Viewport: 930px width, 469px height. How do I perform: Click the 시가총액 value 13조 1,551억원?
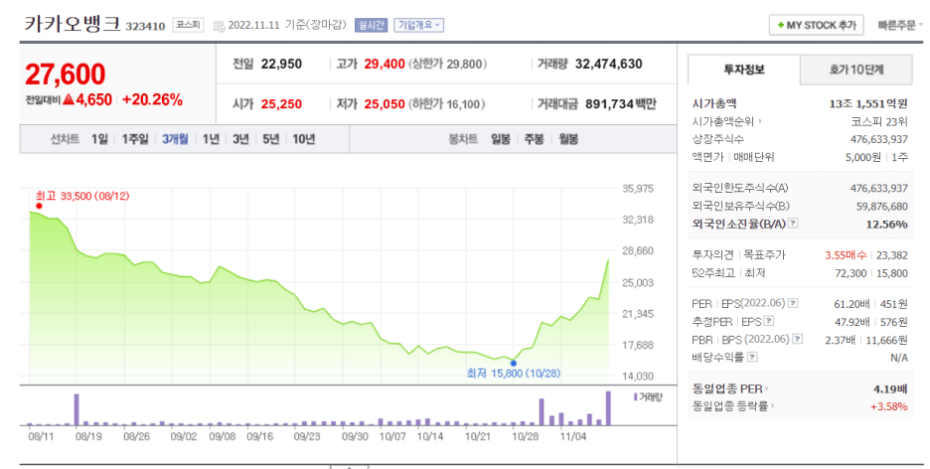pyautogui.click(x=868, y=103)
